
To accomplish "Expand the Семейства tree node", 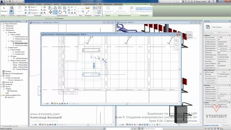I will click(x=1, y=84).
